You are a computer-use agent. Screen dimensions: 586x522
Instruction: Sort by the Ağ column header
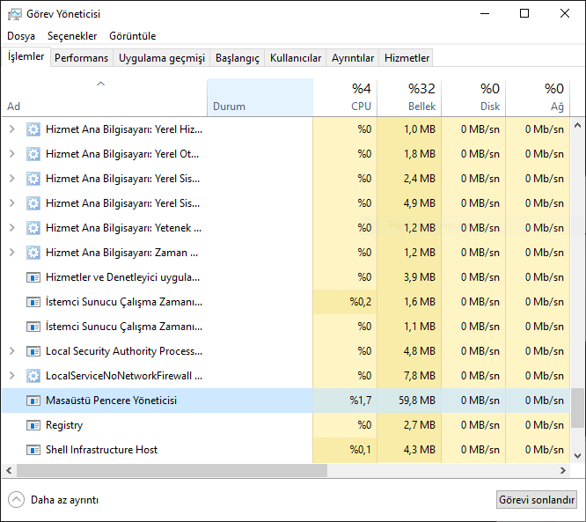[x=538, y=98]
